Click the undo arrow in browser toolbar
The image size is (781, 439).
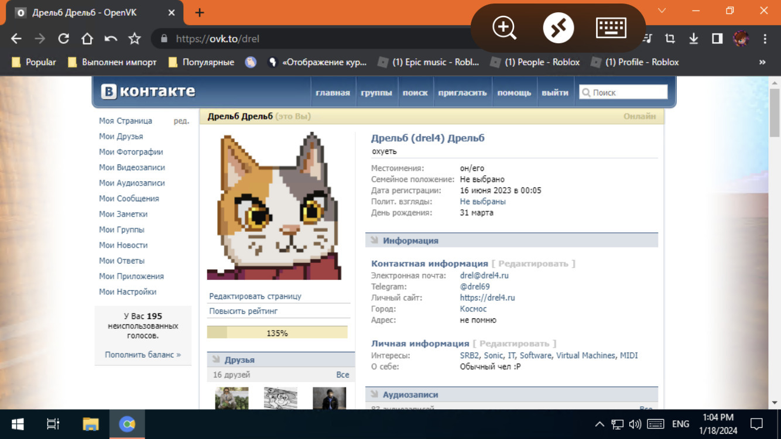[111, 39]
